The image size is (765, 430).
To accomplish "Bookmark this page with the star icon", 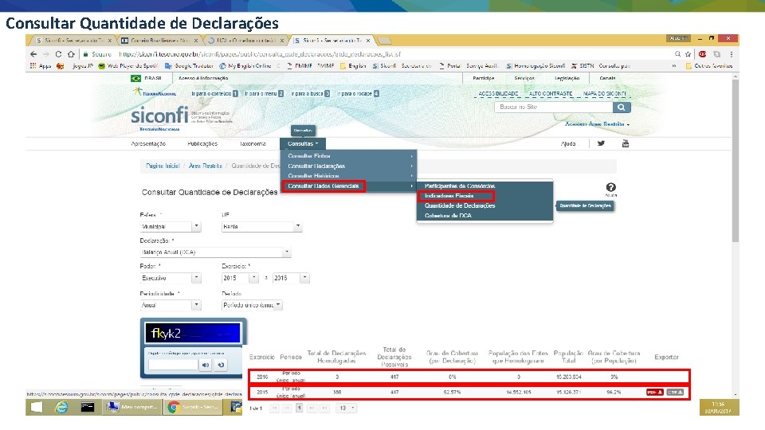I will (688, 54).
